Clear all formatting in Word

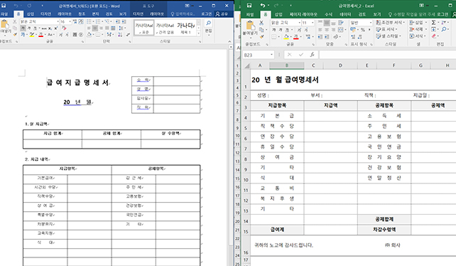click(x=64, y=28)
